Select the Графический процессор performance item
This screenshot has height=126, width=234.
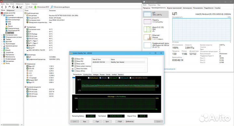(x=156, y=45)
